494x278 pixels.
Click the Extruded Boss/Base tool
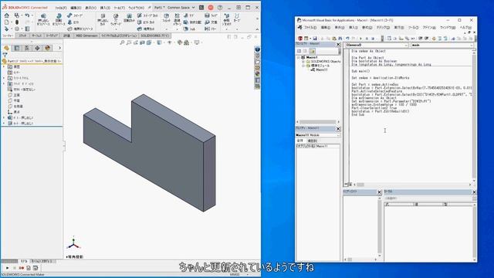[x=43, y=19]
